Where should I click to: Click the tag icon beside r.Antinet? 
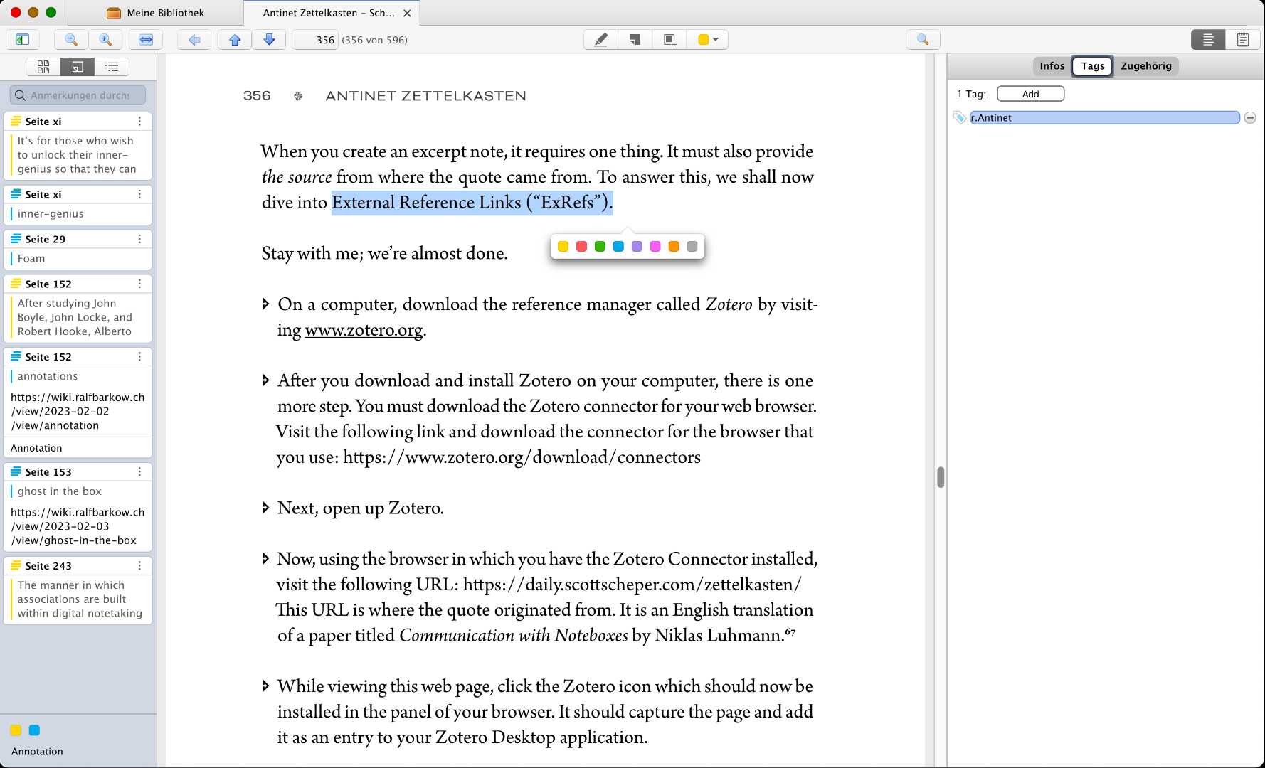point(960,118)
